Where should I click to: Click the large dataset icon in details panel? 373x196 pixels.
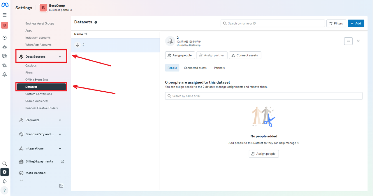170,41
